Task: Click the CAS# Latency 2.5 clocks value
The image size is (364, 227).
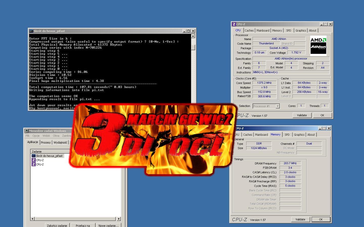Action: (290, 172)
